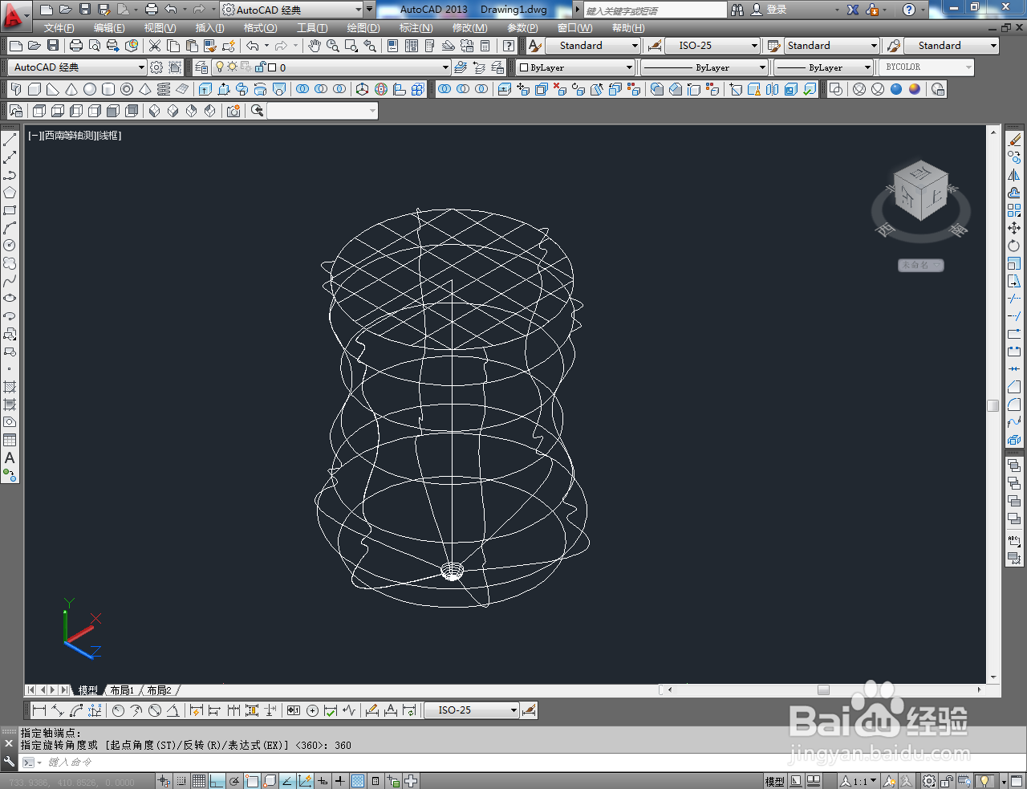Viewport: 1027px width, 789px height.
Task: Click the vertical scrollbar thumb of viewport
Action: coord(993,405)
